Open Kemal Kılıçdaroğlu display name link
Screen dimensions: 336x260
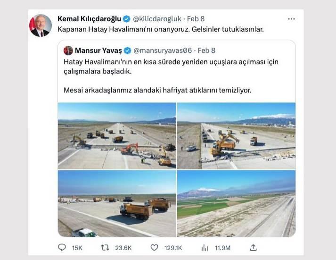pyautogui.click(x=90, y=19)
